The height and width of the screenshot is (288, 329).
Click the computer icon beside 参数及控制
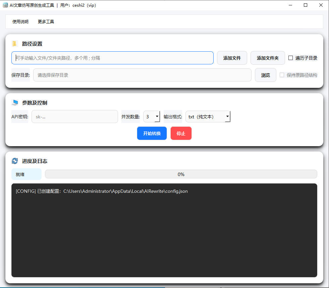[x=15, y=103]
